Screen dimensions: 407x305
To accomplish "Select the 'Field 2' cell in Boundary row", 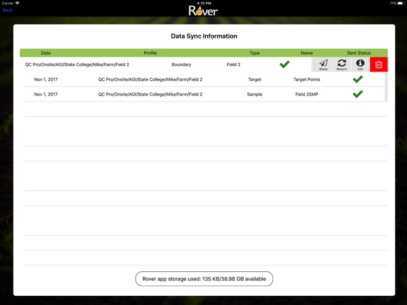I will point(233,65).
